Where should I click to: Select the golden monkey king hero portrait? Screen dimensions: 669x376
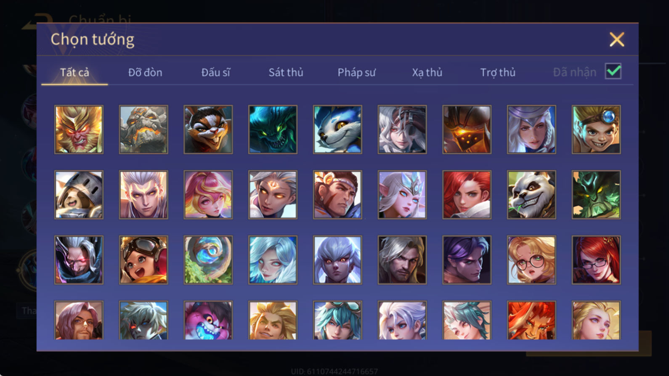(x=79, y=130)
